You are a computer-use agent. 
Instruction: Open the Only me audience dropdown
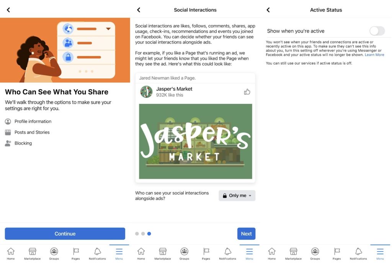pyautogui.click(x=237, y=195)
